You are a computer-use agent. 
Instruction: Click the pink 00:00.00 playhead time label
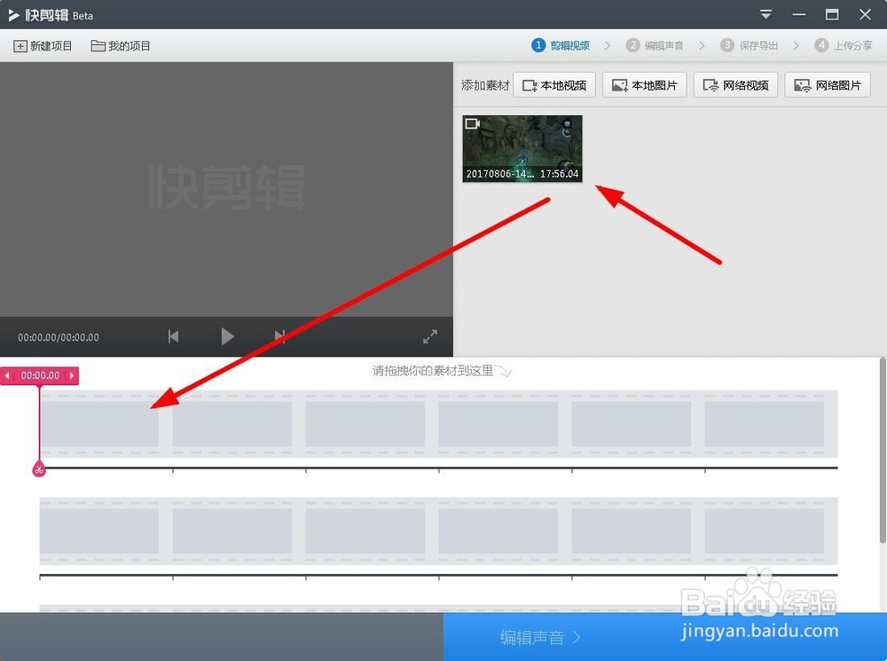tap(40, 375)
